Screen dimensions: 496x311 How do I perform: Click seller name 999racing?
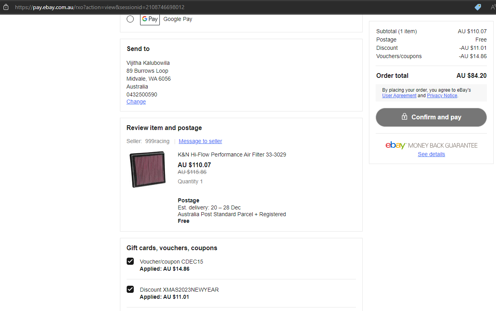(x=157, y=141)
